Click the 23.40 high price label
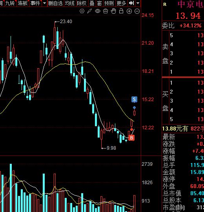This screenshot has width=204, height=212. pos(66,22)
